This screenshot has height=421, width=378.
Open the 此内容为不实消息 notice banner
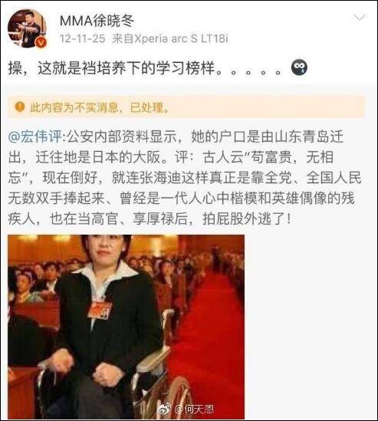pyautogui.click(x=186, y=107)
